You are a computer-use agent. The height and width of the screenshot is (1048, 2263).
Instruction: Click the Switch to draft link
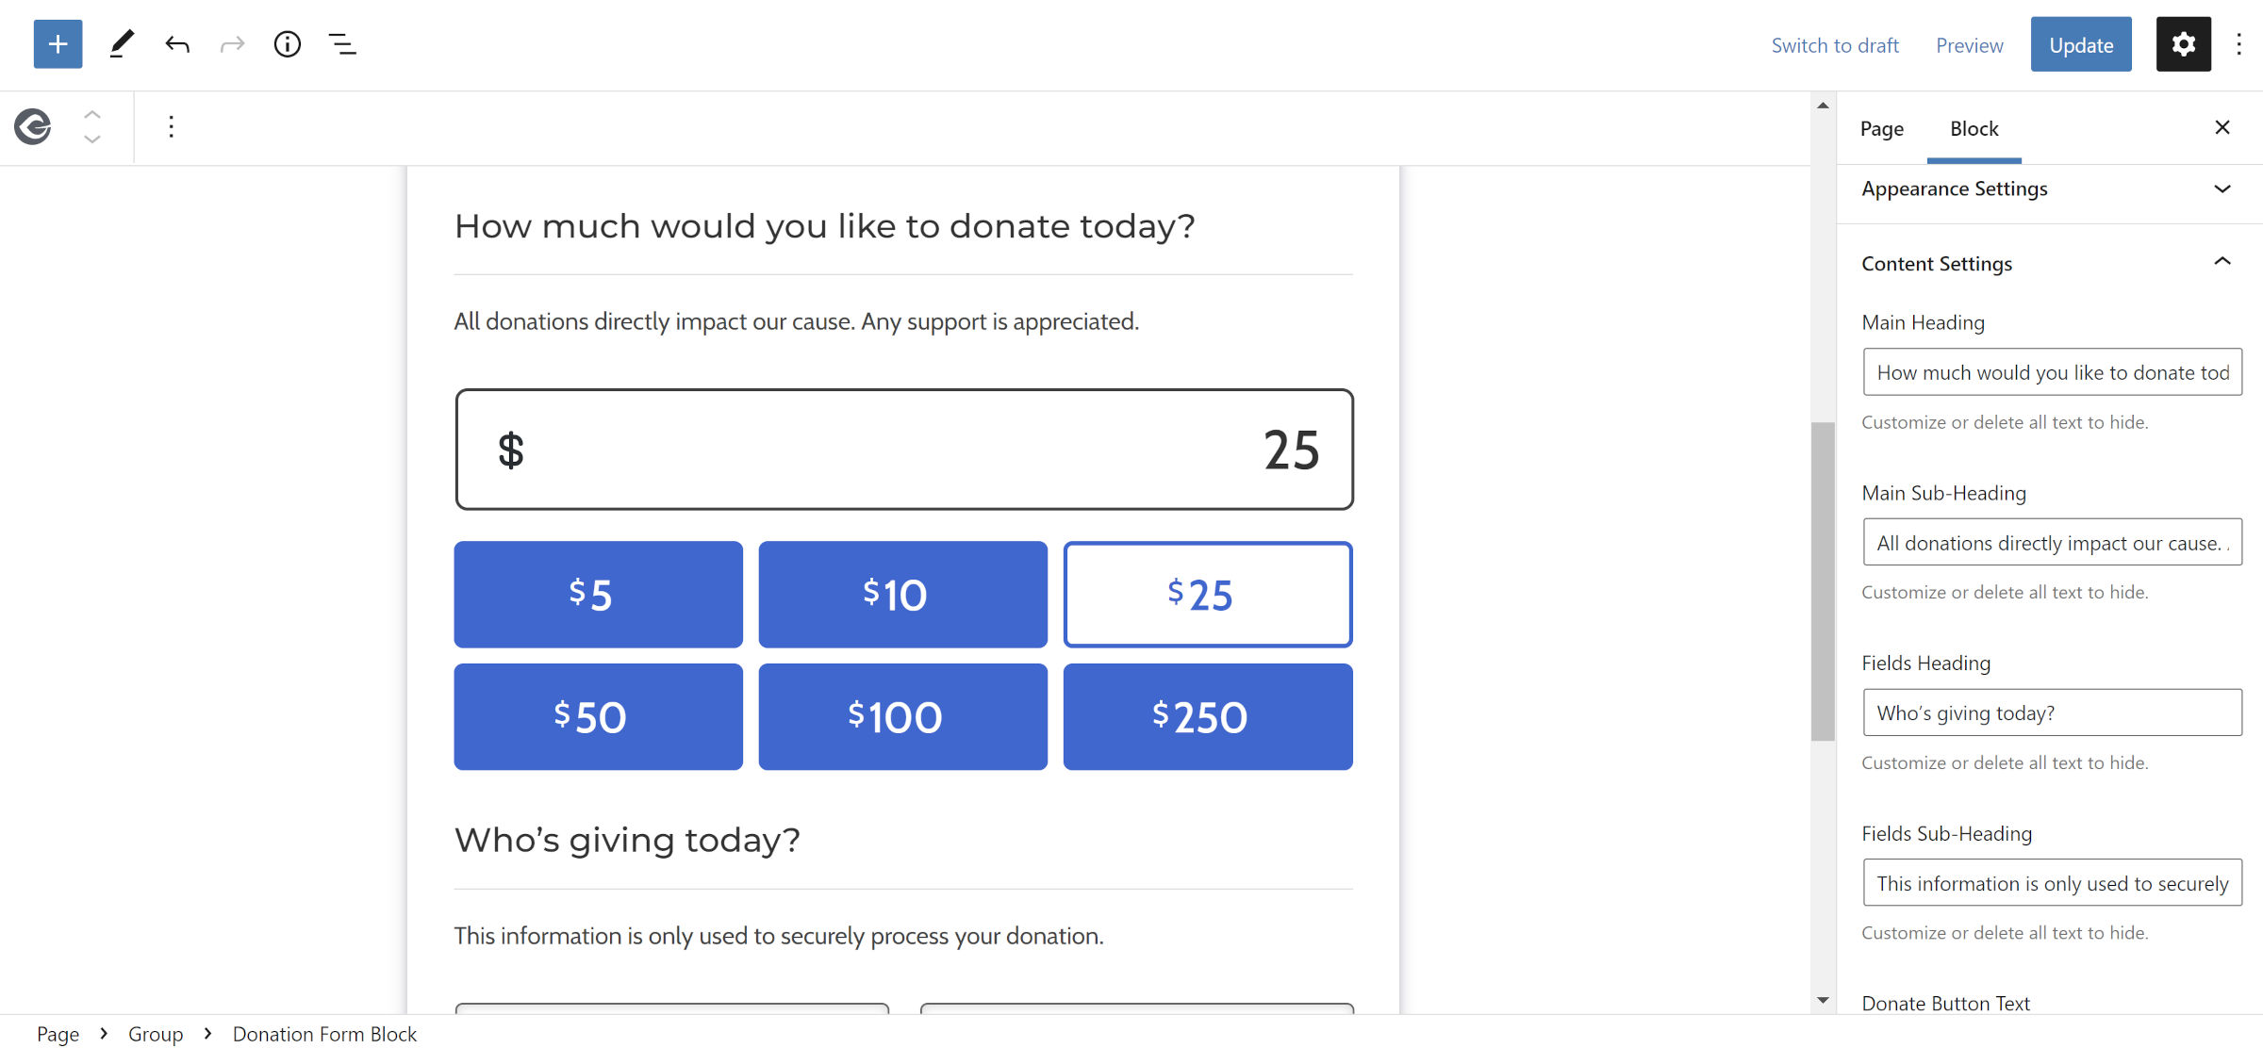pyautogui.click(x=1834, y=45)
